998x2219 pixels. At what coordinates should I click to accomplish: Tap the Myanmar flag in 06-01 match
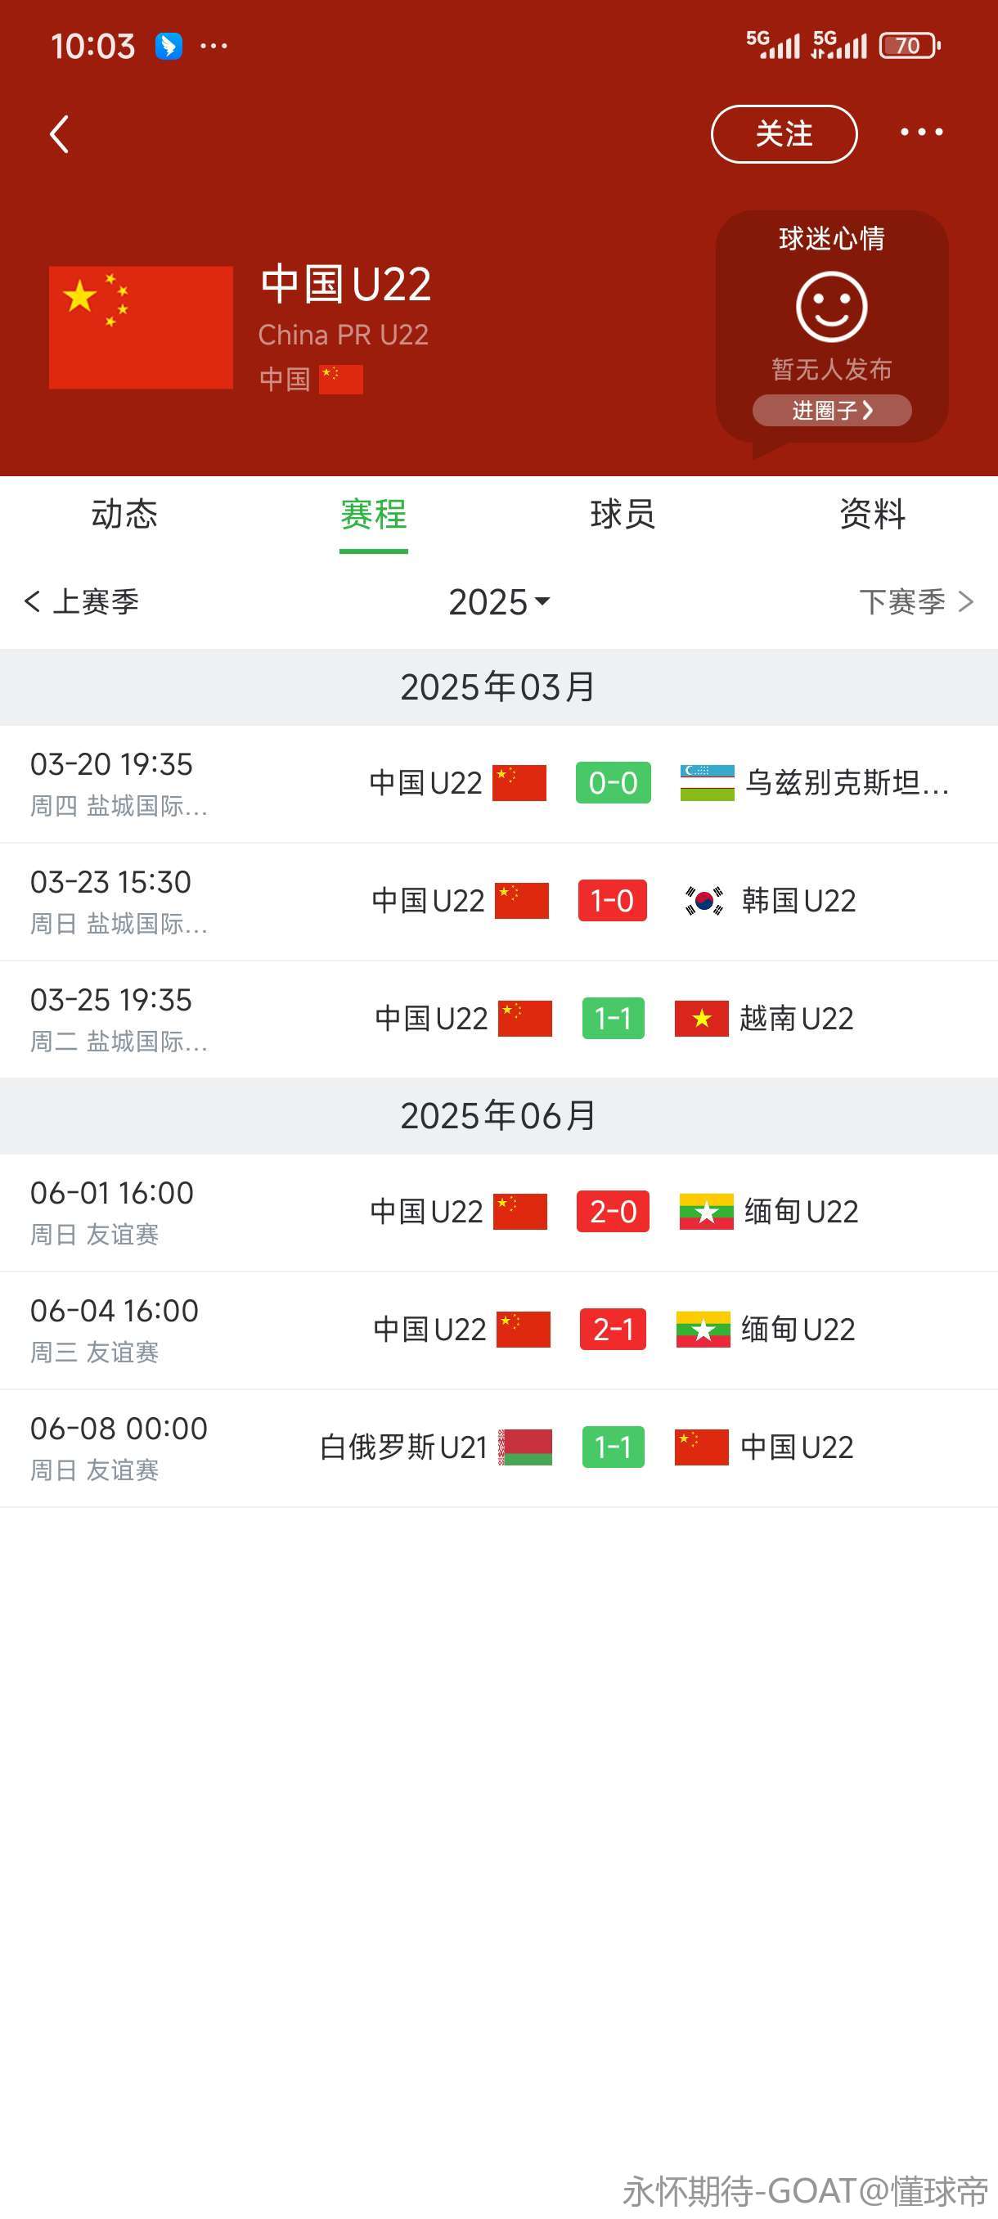706,1211
